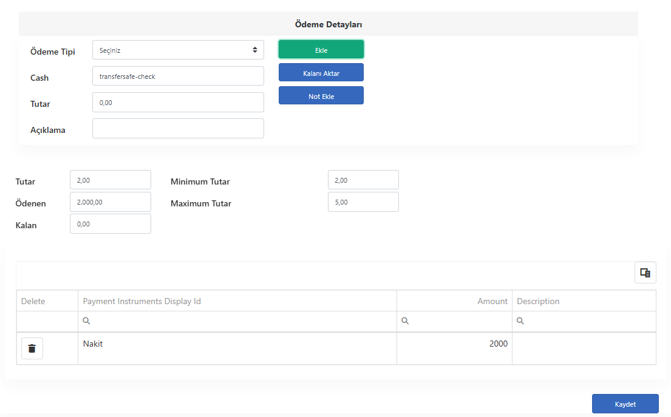Click the Not Ekle button
The height and width of the screenshot is (417, 671).
[321, 96]
